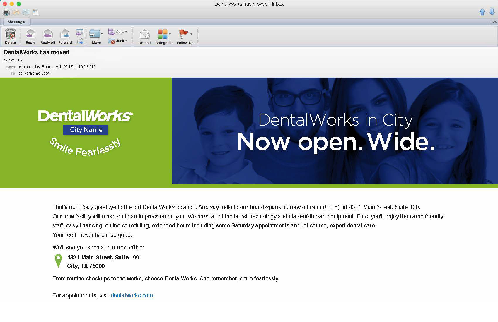Click the Move folder icon
The width and height of the screenshot is (498, 322).
(x=95, y=34)
